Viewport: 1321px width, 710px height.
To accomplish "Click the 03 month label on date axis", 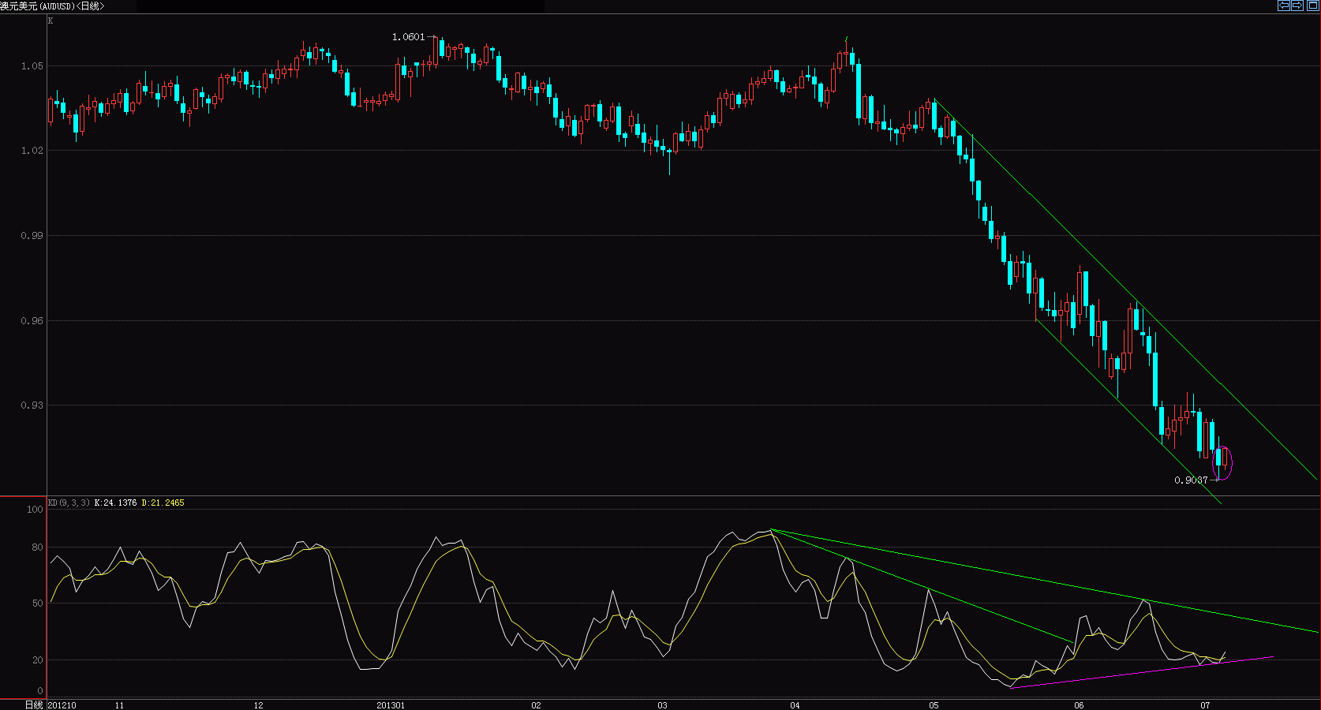I will [x=662, y=705].
